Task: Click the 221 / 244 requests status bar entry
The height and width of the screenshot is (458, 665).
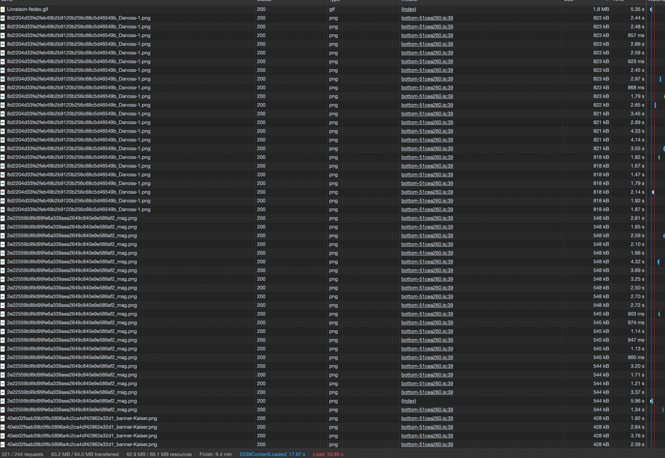Action: click(23, 454)
